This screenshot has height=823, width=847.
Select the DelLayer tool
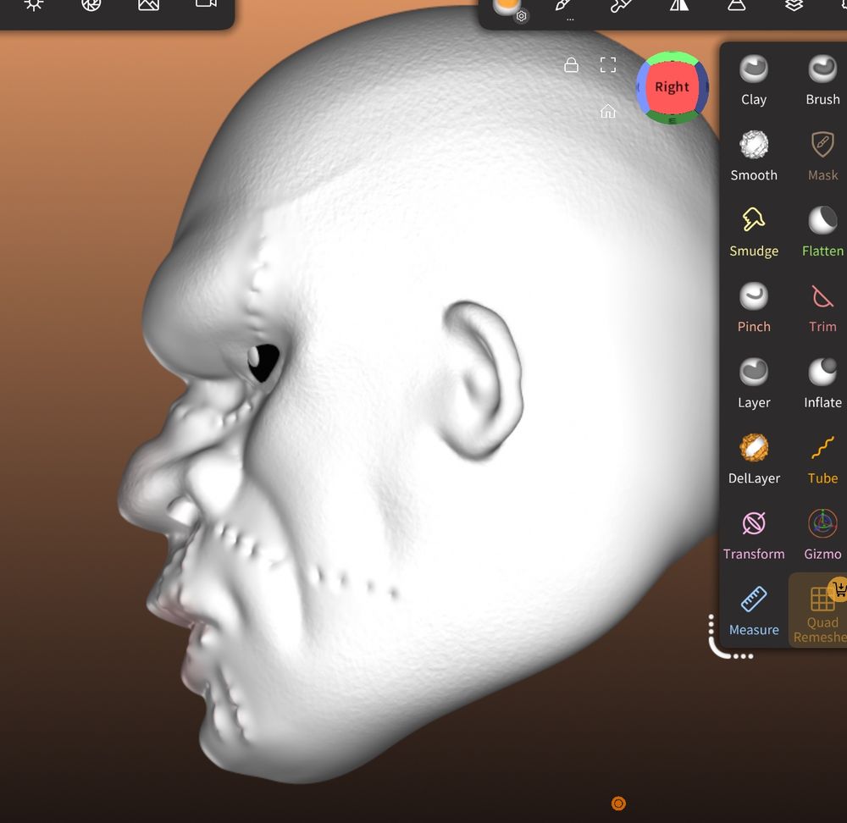754,459
